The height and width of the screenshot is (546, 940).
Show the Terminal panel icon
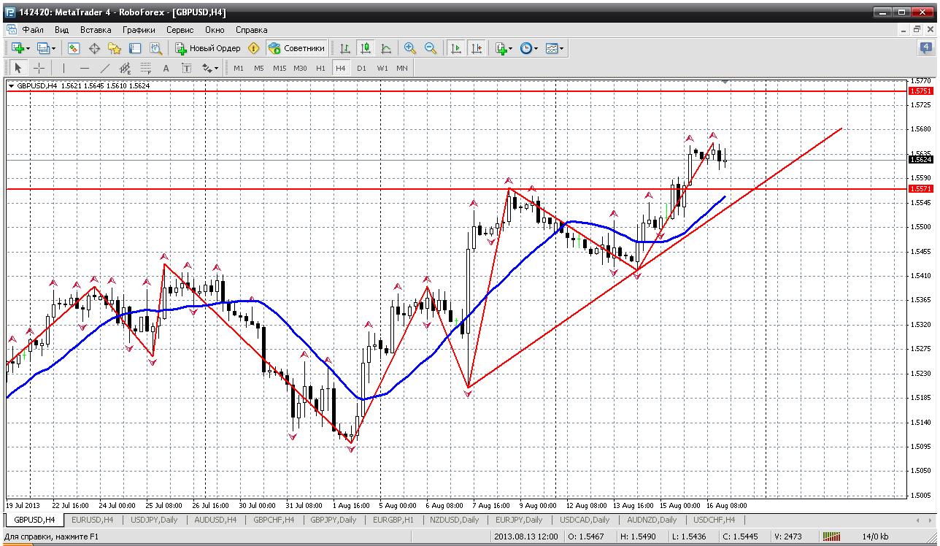click(135, 48)
